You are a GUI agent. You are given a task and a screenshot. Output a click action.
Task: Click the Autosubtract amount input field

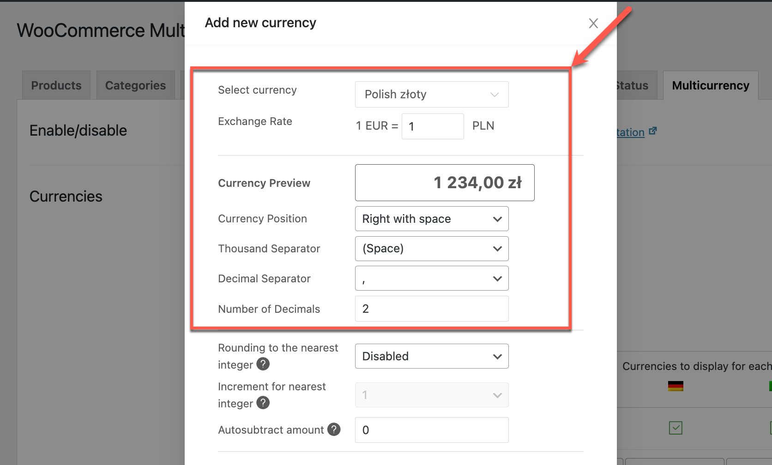pos(432,430)
